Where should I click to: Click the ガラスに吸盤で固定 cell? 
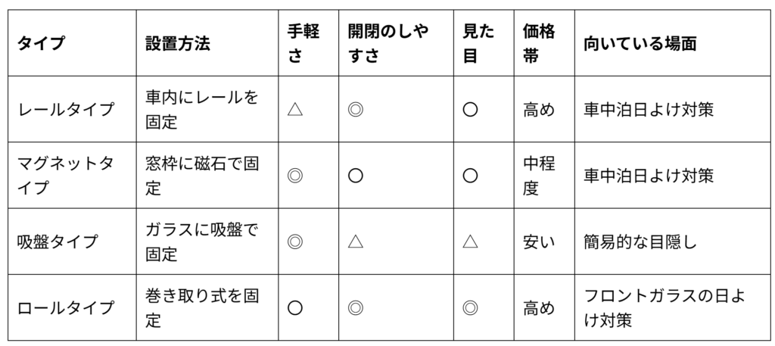point(201,242)
